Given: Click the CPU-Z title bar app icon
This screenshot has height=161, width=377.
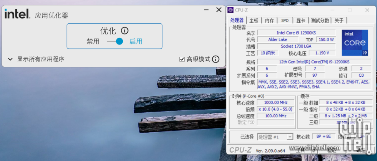Looking at the screenshot, I should click(230, 10).
